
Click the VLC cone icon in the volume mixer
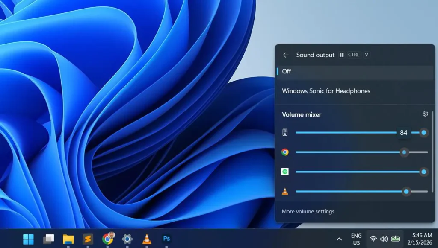pyautogui.click(x=285, y=191)
